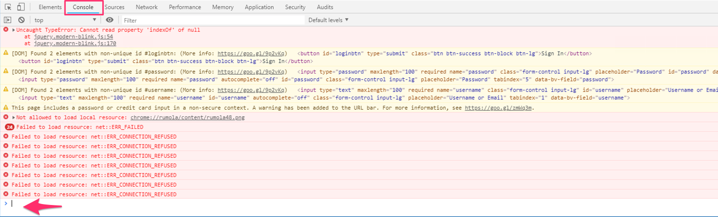The height and width of the screenshot is (217, 718).
Task: Open the Elements tab
Action: [50, 7]
